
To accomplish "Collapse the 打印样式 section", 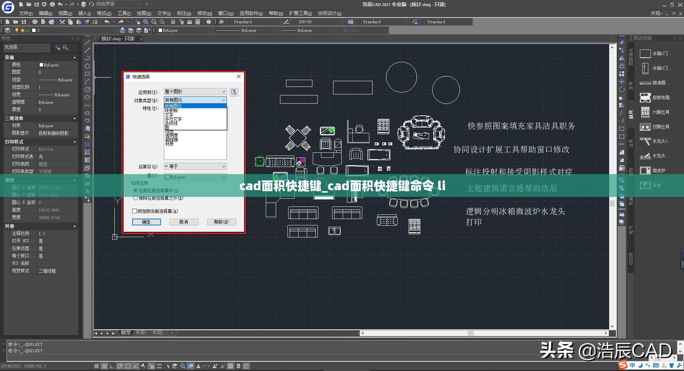I will [x=74, y=142].
